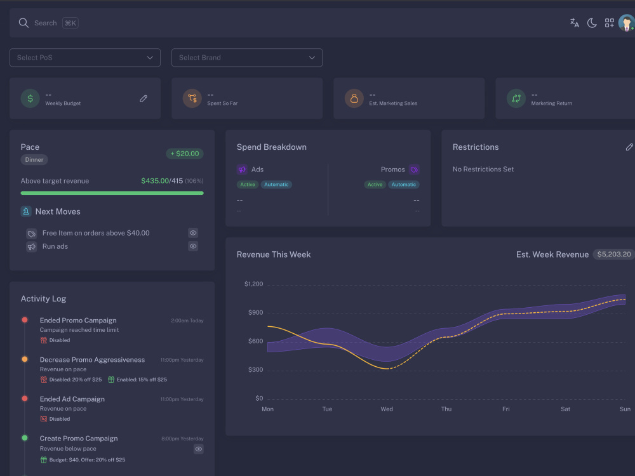The width and height of the screenshot is (635, 476).
Task: Click the $435.00/415 revenue value
Action: [162, 181]
